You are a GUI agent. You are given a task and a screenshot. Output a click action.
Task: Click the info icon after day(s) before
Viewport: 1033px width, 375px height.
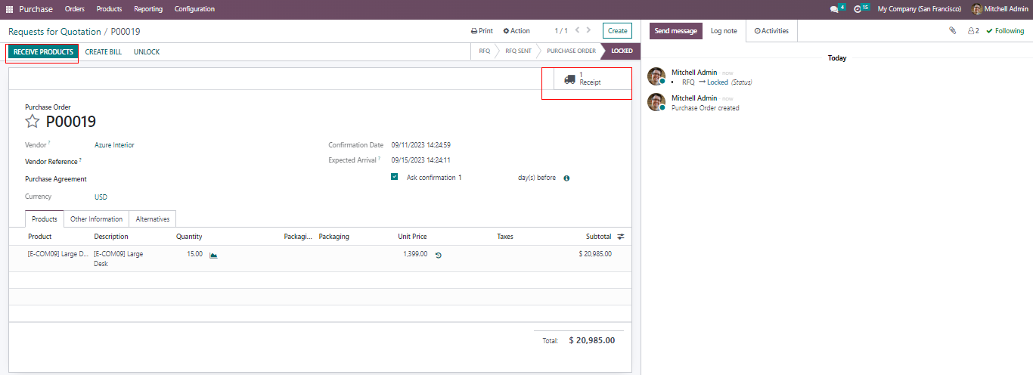pyautogui.click(x=566, y=178)
